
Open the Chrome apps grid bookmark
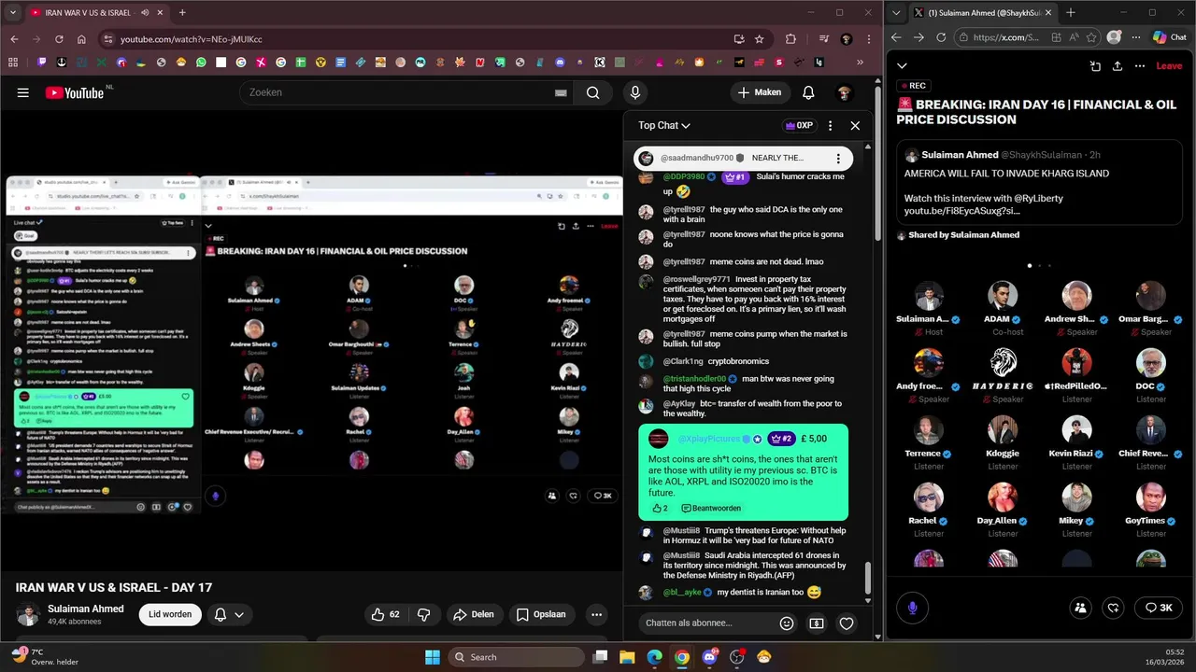pyautogui.click(x=13, y=63)
